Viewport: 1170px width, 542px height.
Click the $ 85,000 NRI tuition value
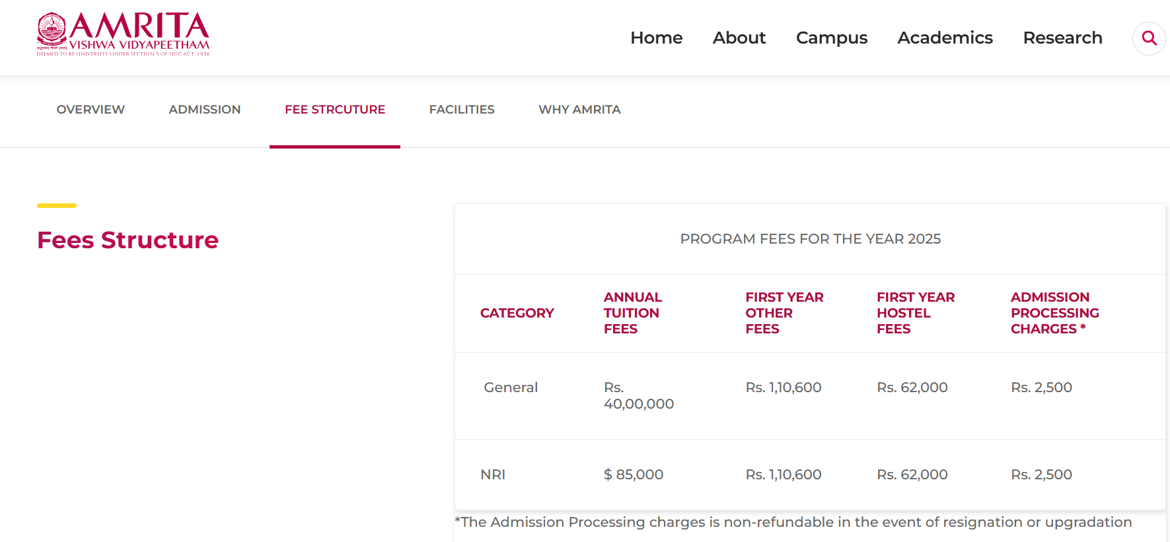point(633,475)
